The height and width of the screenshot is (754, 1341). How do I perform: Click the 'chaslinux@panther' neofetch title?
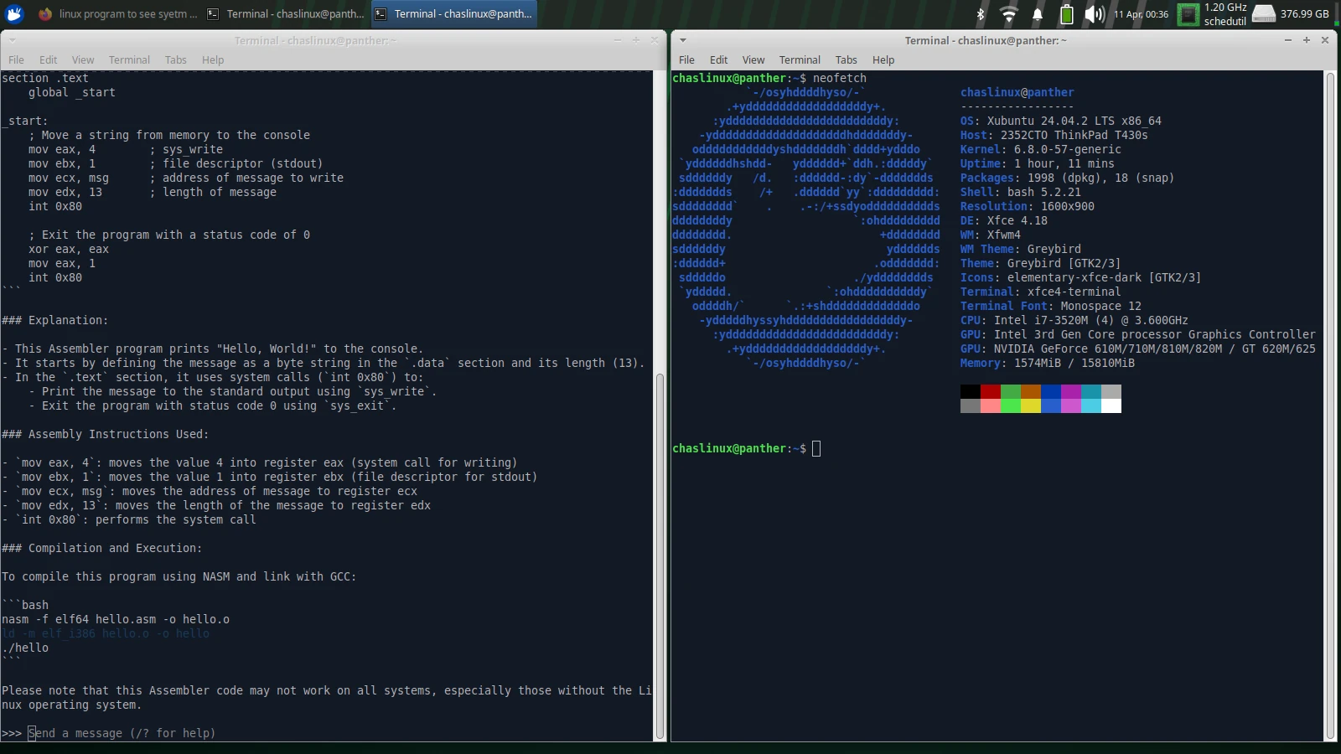[x=1017, y=92]
